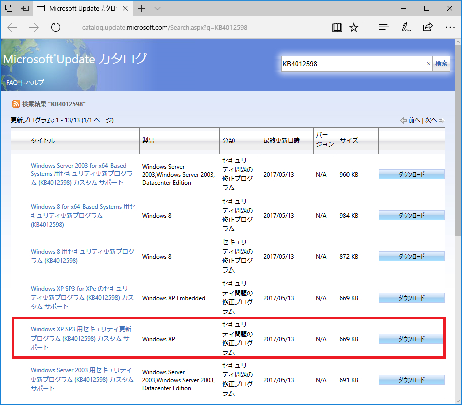Sort by 分類 column header

[228, 141]
